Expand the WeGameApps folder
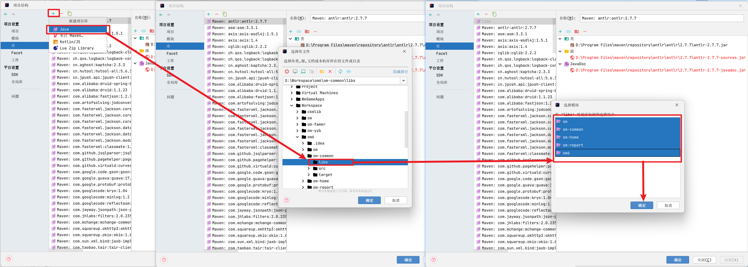The height and width of the screenshot is (267, 748). (292, 99)
